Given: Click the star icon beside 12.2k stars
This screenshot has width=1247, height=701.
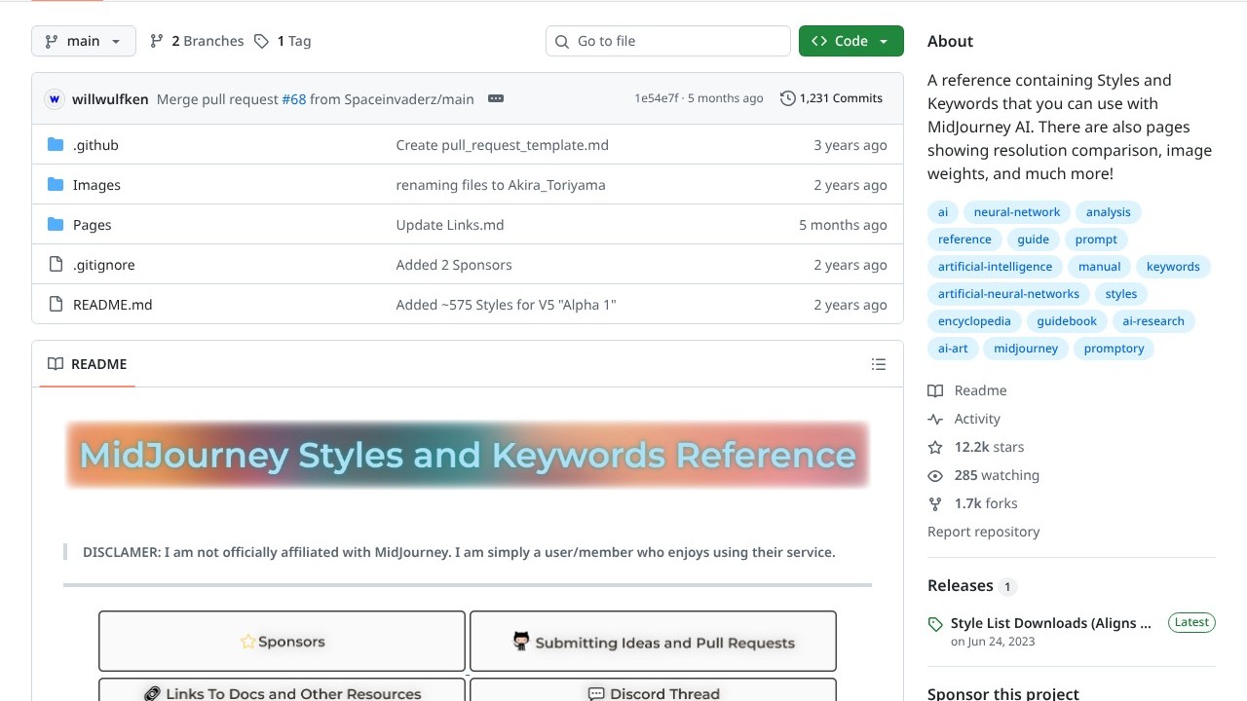Looking at the screenshot, I should click(935, 447).
